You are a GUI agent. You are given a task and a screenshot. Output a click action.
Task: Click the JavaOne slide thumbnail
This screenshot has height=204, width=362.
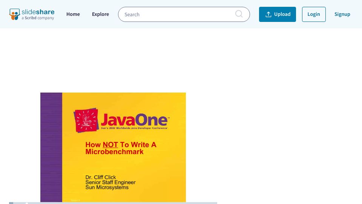click(113, 147)
